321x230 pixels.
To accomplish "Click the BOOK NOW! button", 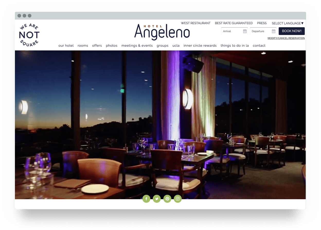I will [x=292, y=31].
